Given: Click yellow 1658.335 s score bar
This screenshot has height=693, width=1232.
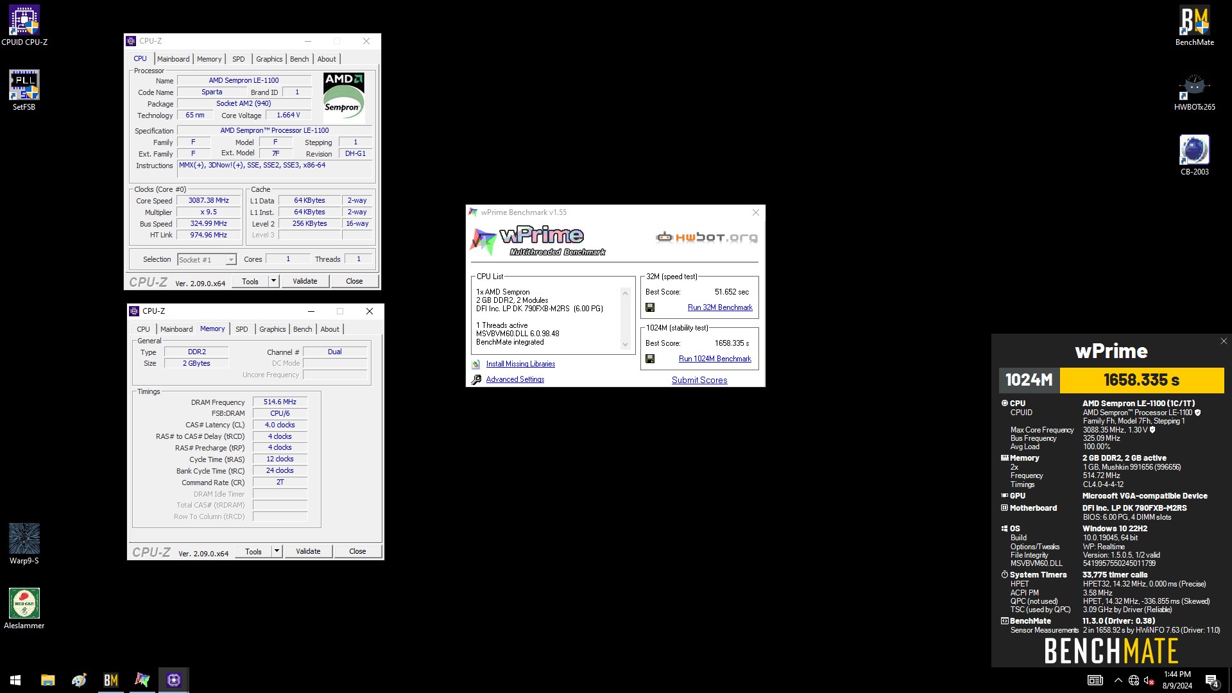Looking at the screenshot, I should (1142, 380).
